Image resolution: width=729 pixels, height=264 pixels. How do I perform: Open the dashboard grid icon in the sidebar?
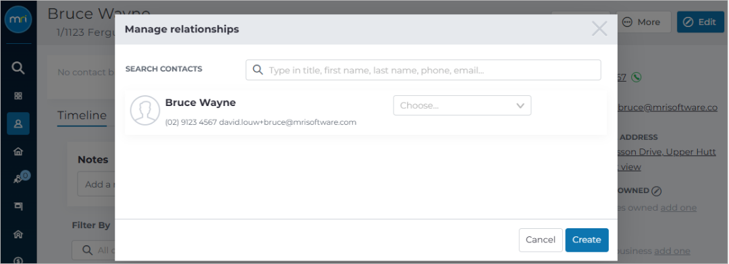coord(18,96)
